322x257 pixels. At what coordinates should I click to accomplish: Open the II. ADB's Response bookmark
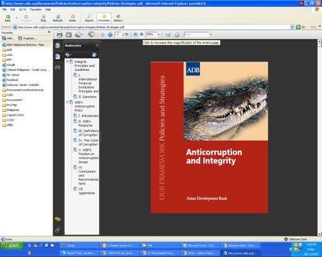(x=86, y=123)
